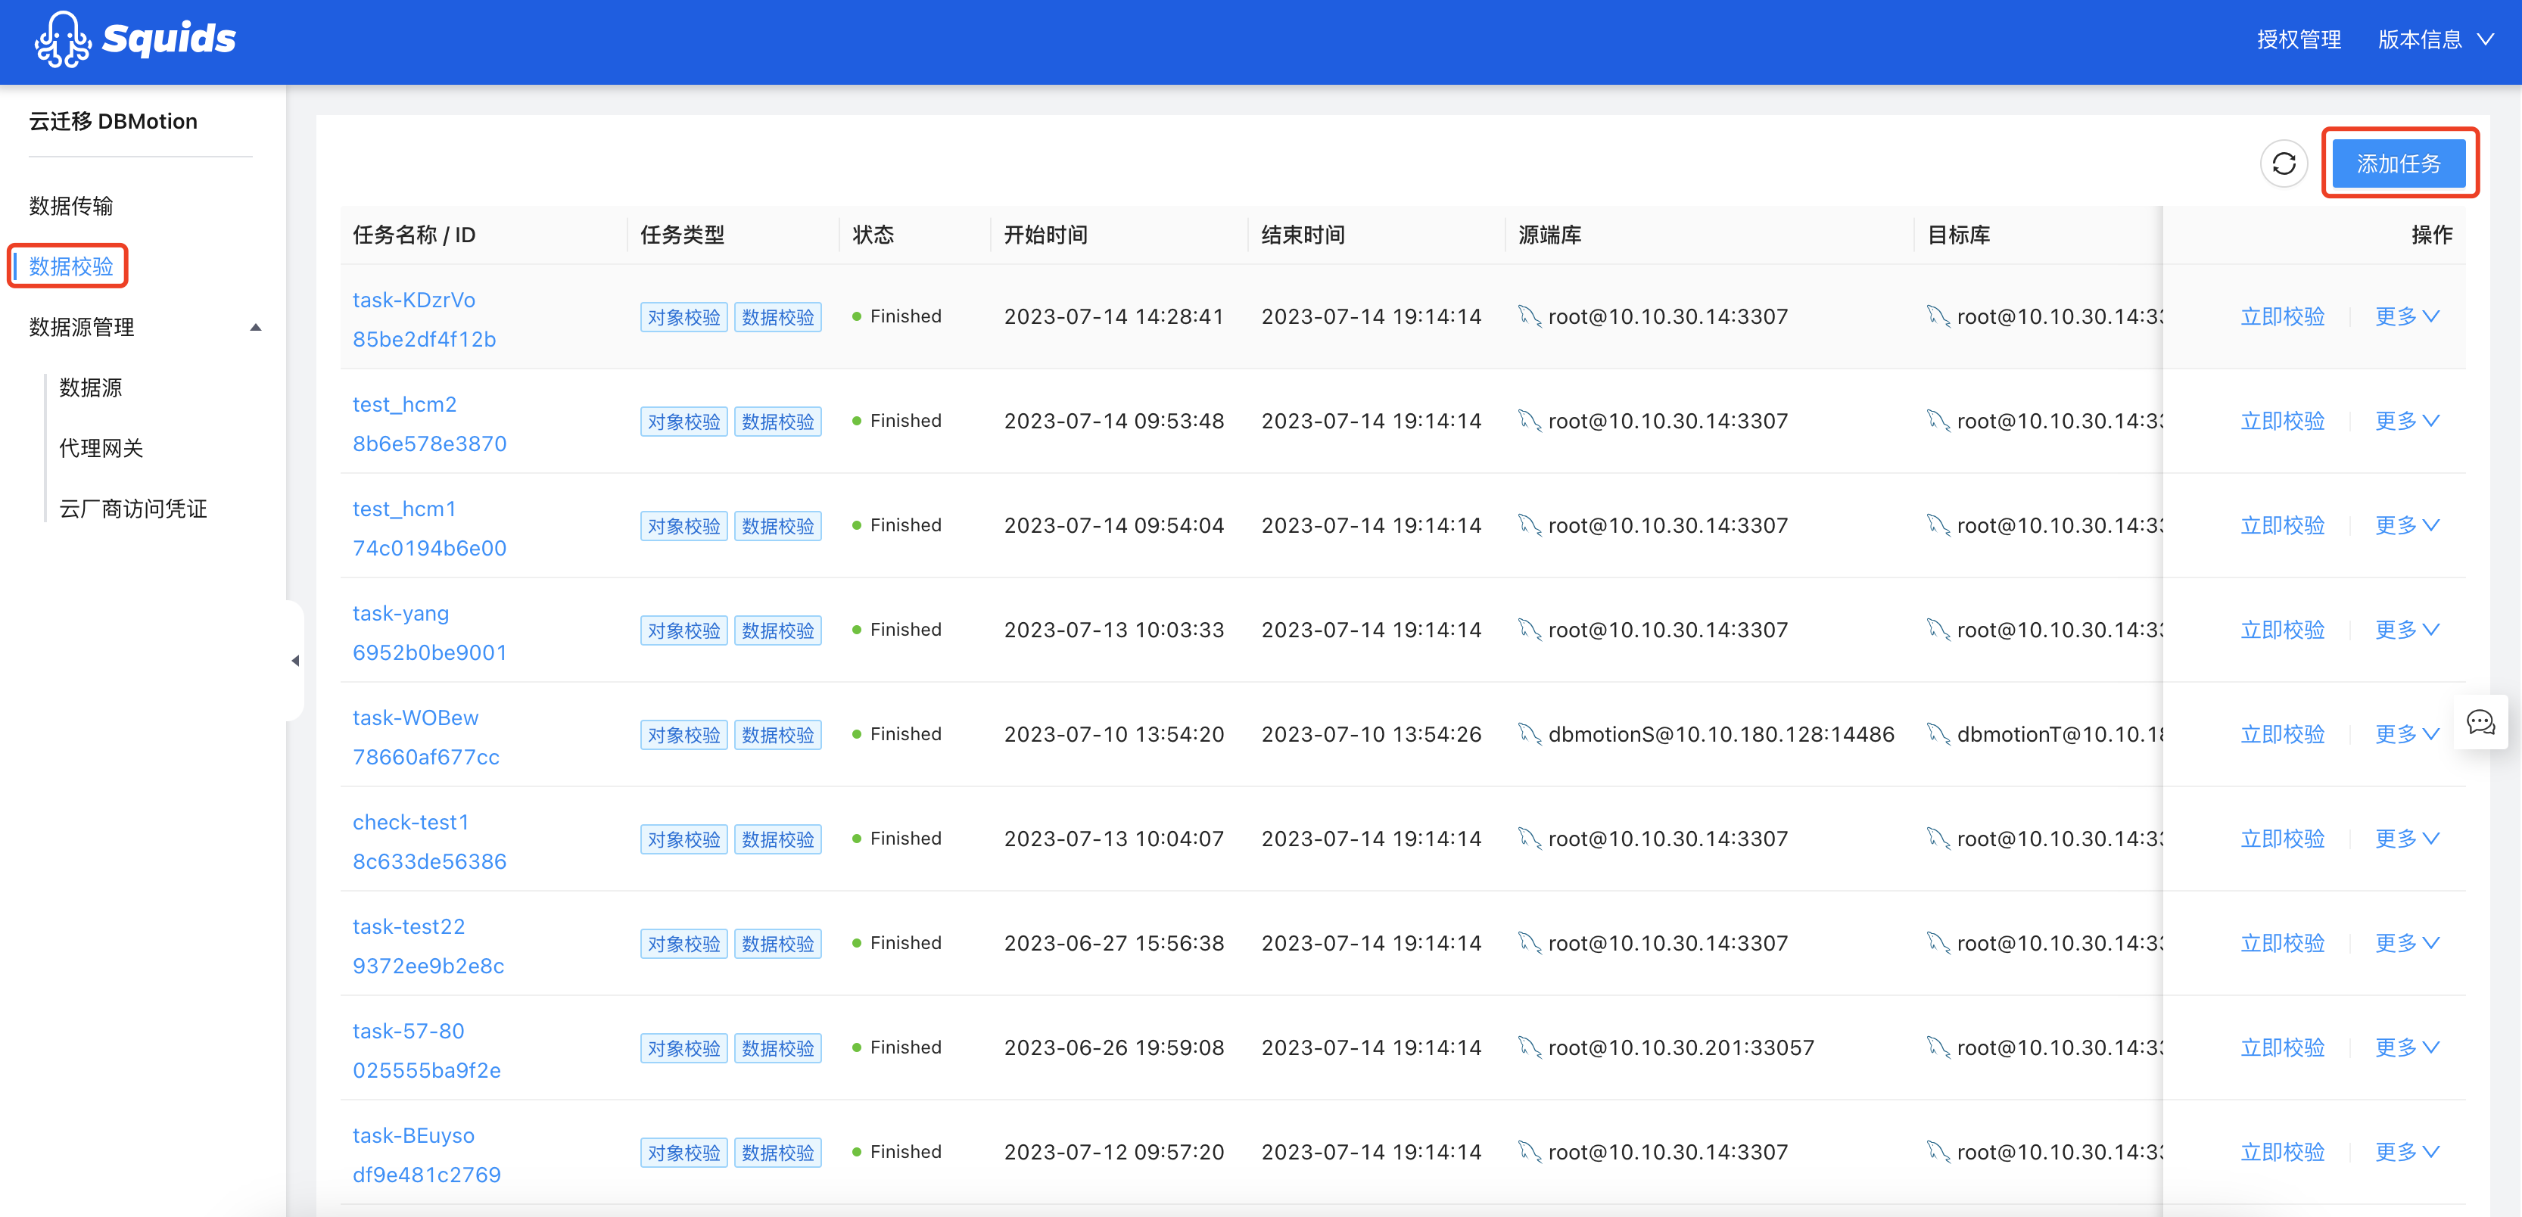The width and height of the screenshot is (2522, 1217).
Task: Open 数据传输 in the sidebar
Action: (71, 206)
